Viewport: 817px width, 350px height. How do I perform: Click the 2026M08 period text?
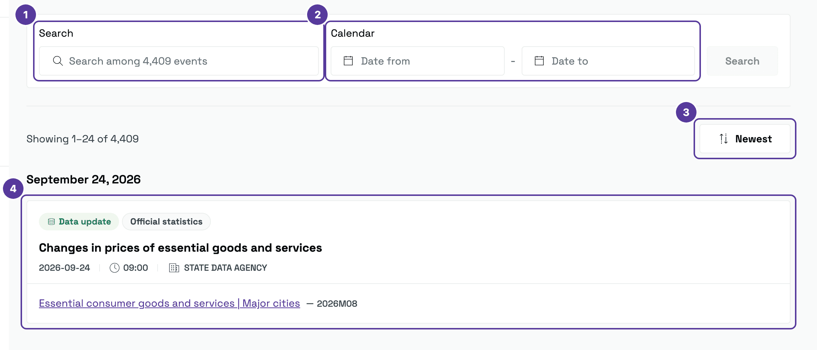tap(337, 304)
